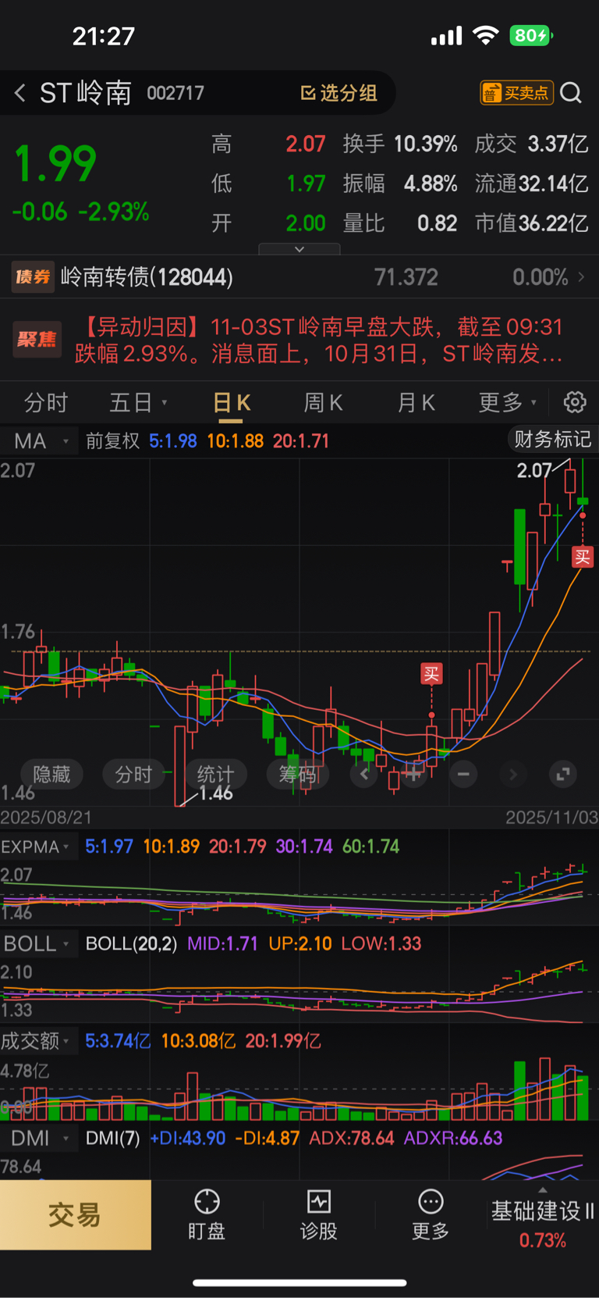599x1298 pixels.
Task: Open the MA indicator dropdown
Action: (41, 441)
